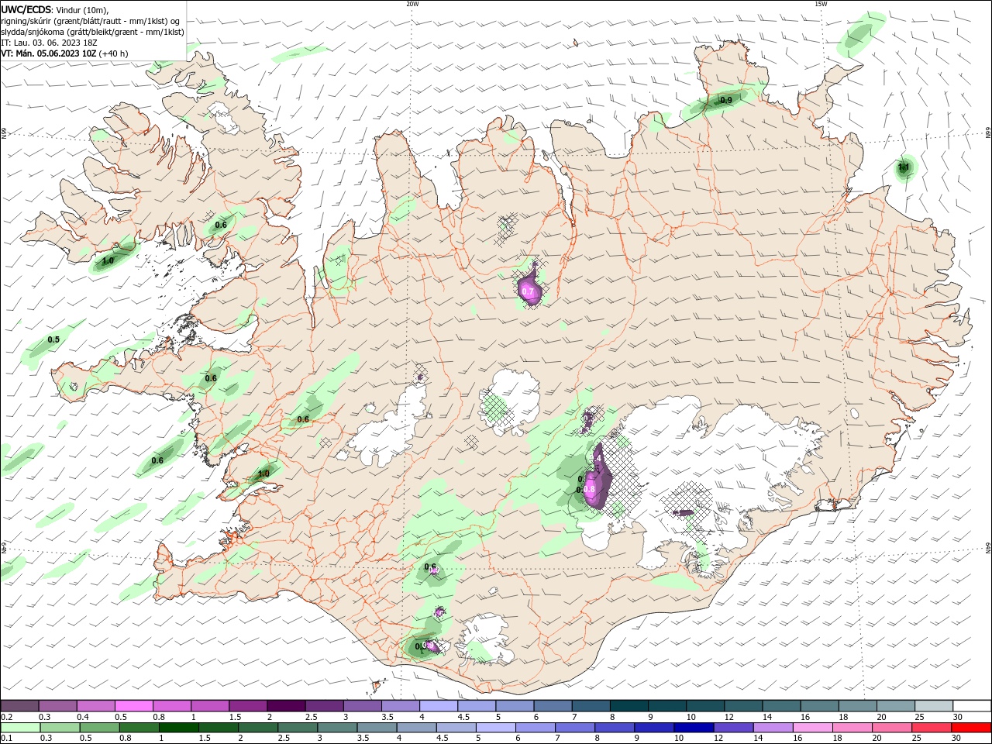The image size is (992, 744).
Task: Click the '+40 h' forecast offset text
Action: (x=114, y=53)
